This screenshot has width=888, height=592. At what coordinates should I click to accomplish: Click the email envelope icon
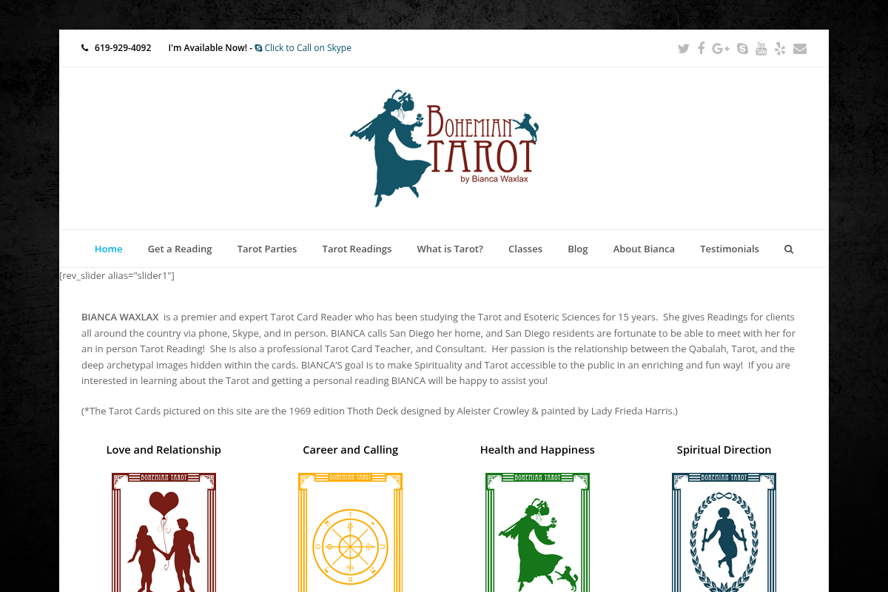coord(800,49)
